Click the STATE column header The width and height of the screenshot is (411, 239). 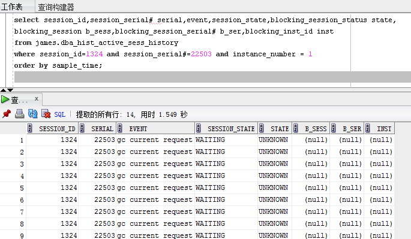[280, 129]
